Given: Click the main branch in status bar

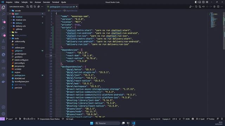Looking at the screenshot, I should tap(9, 119).
